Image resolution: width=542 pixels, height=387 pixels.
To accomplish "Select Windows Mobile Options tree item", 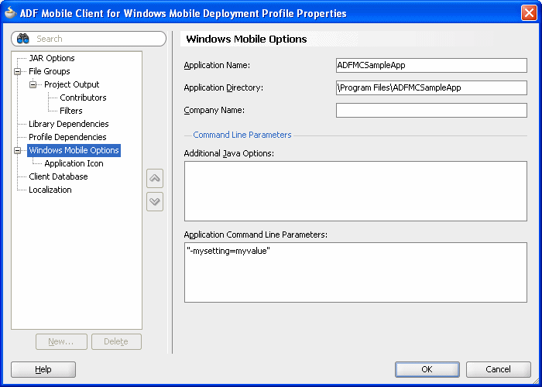I will tap(74, 150).
